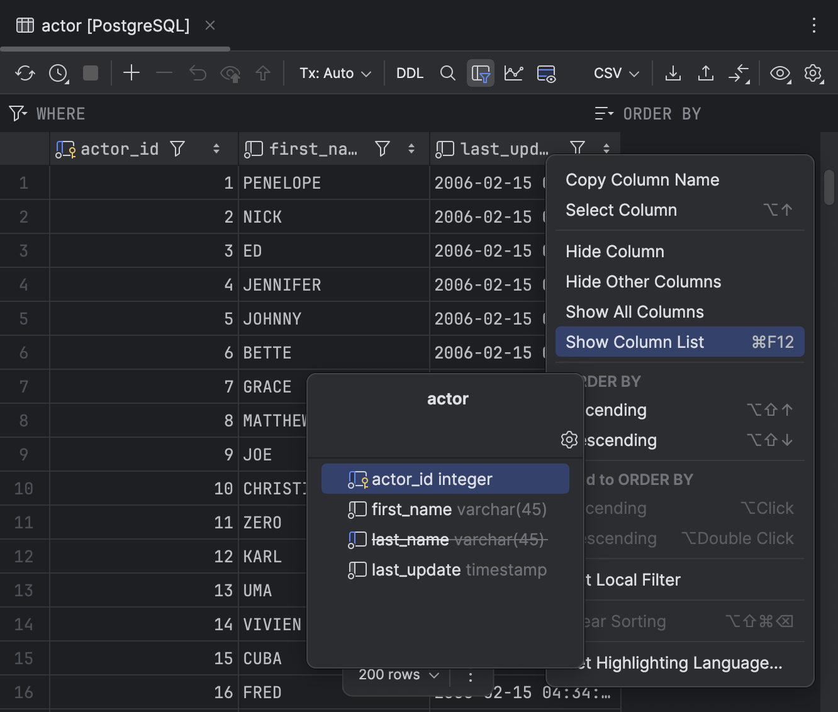Viewport: 838px width, 712px height.
Task: Choose Copy Column Name from context menu
Action: (642, 180)
